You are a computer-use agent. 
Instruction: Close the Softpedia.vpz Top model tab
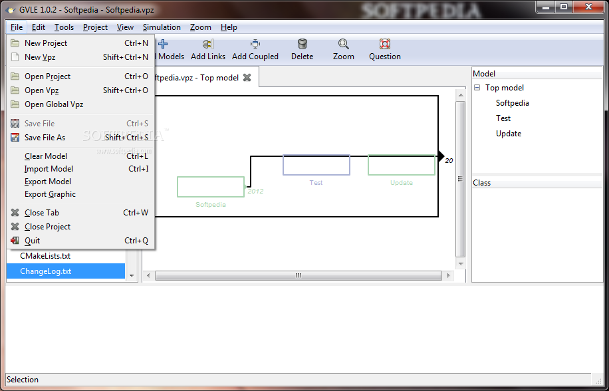tap(247, 78)
